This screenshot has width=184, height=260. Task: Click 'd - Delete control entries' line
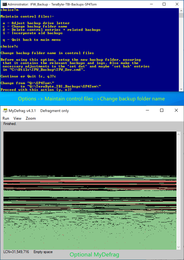click(51, 30)
